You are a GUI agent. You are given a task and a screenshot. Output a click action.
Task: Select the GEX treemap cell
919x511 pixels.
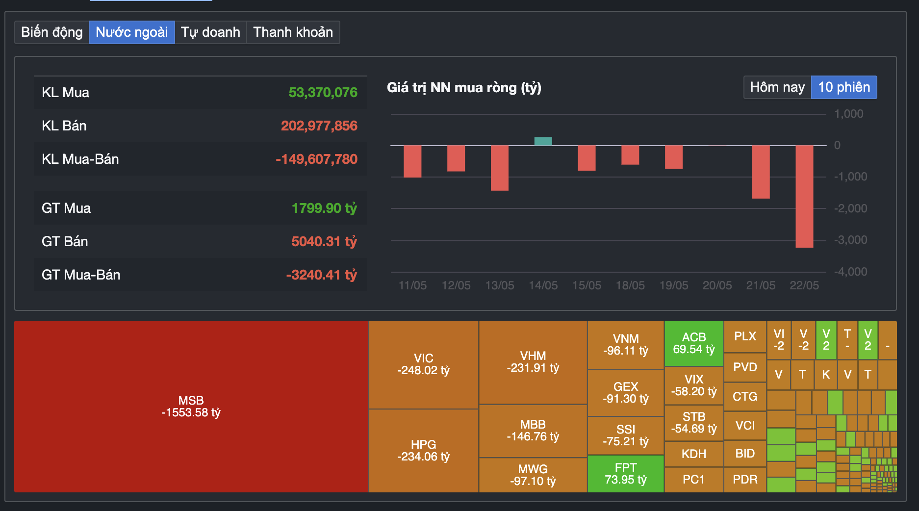click(x=626, y=393)
